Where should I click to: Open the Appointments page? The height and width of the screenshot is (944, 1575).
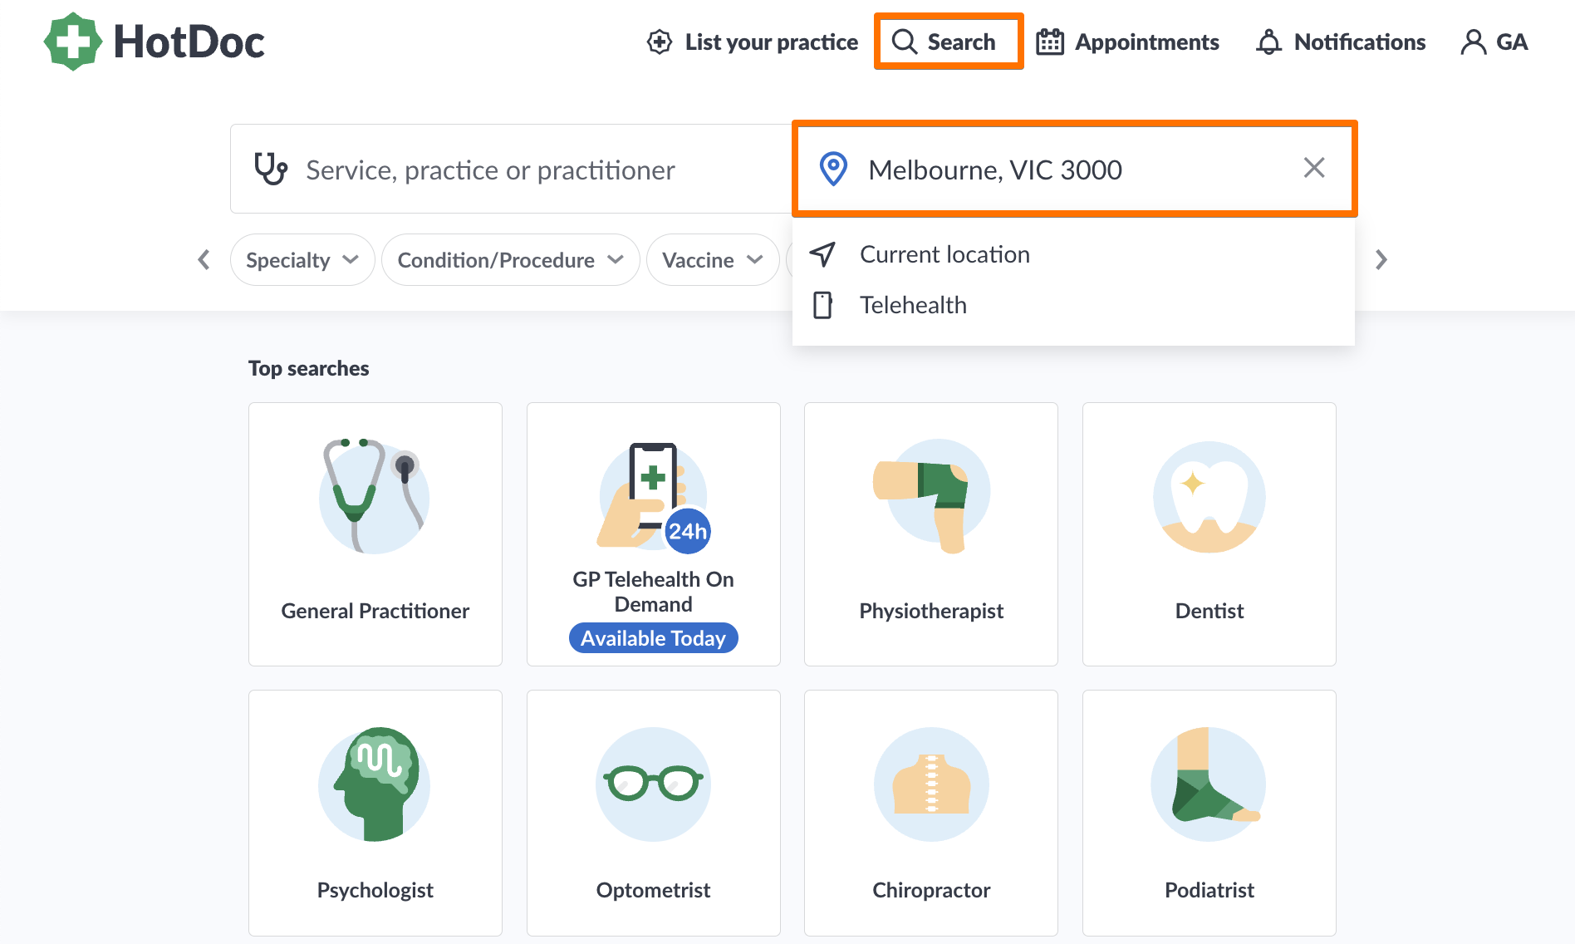[x=1127, y=42]
